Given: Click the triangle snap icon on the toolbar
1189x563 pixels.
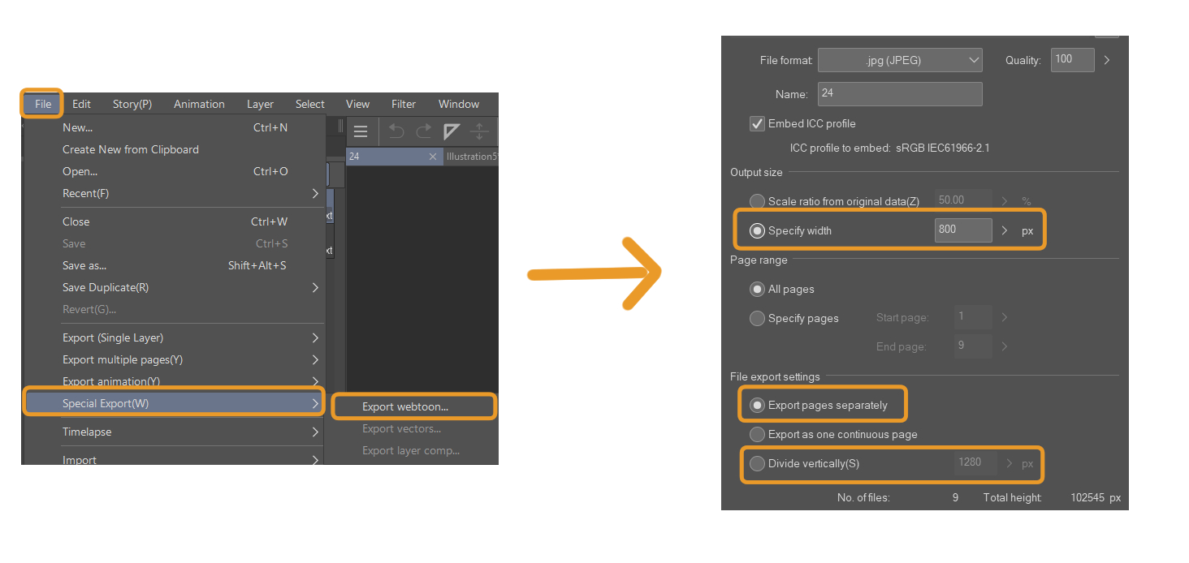Looking at the screenshot, I should 452,131.
